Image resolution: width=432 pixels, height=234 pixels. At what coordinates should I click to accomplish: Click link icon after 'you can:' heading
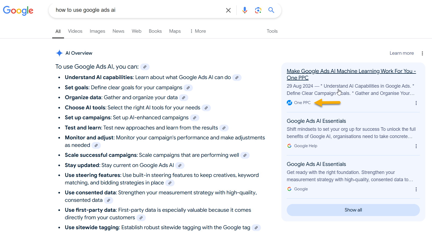(145, 67)
